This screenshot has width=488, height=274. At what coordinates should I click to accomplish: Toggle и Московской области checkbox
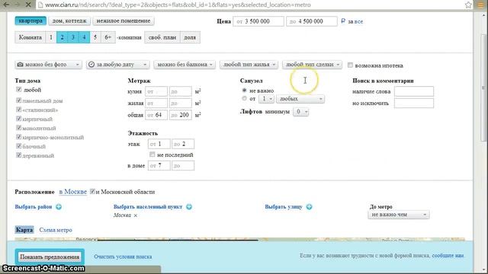(x=92, y=191)
